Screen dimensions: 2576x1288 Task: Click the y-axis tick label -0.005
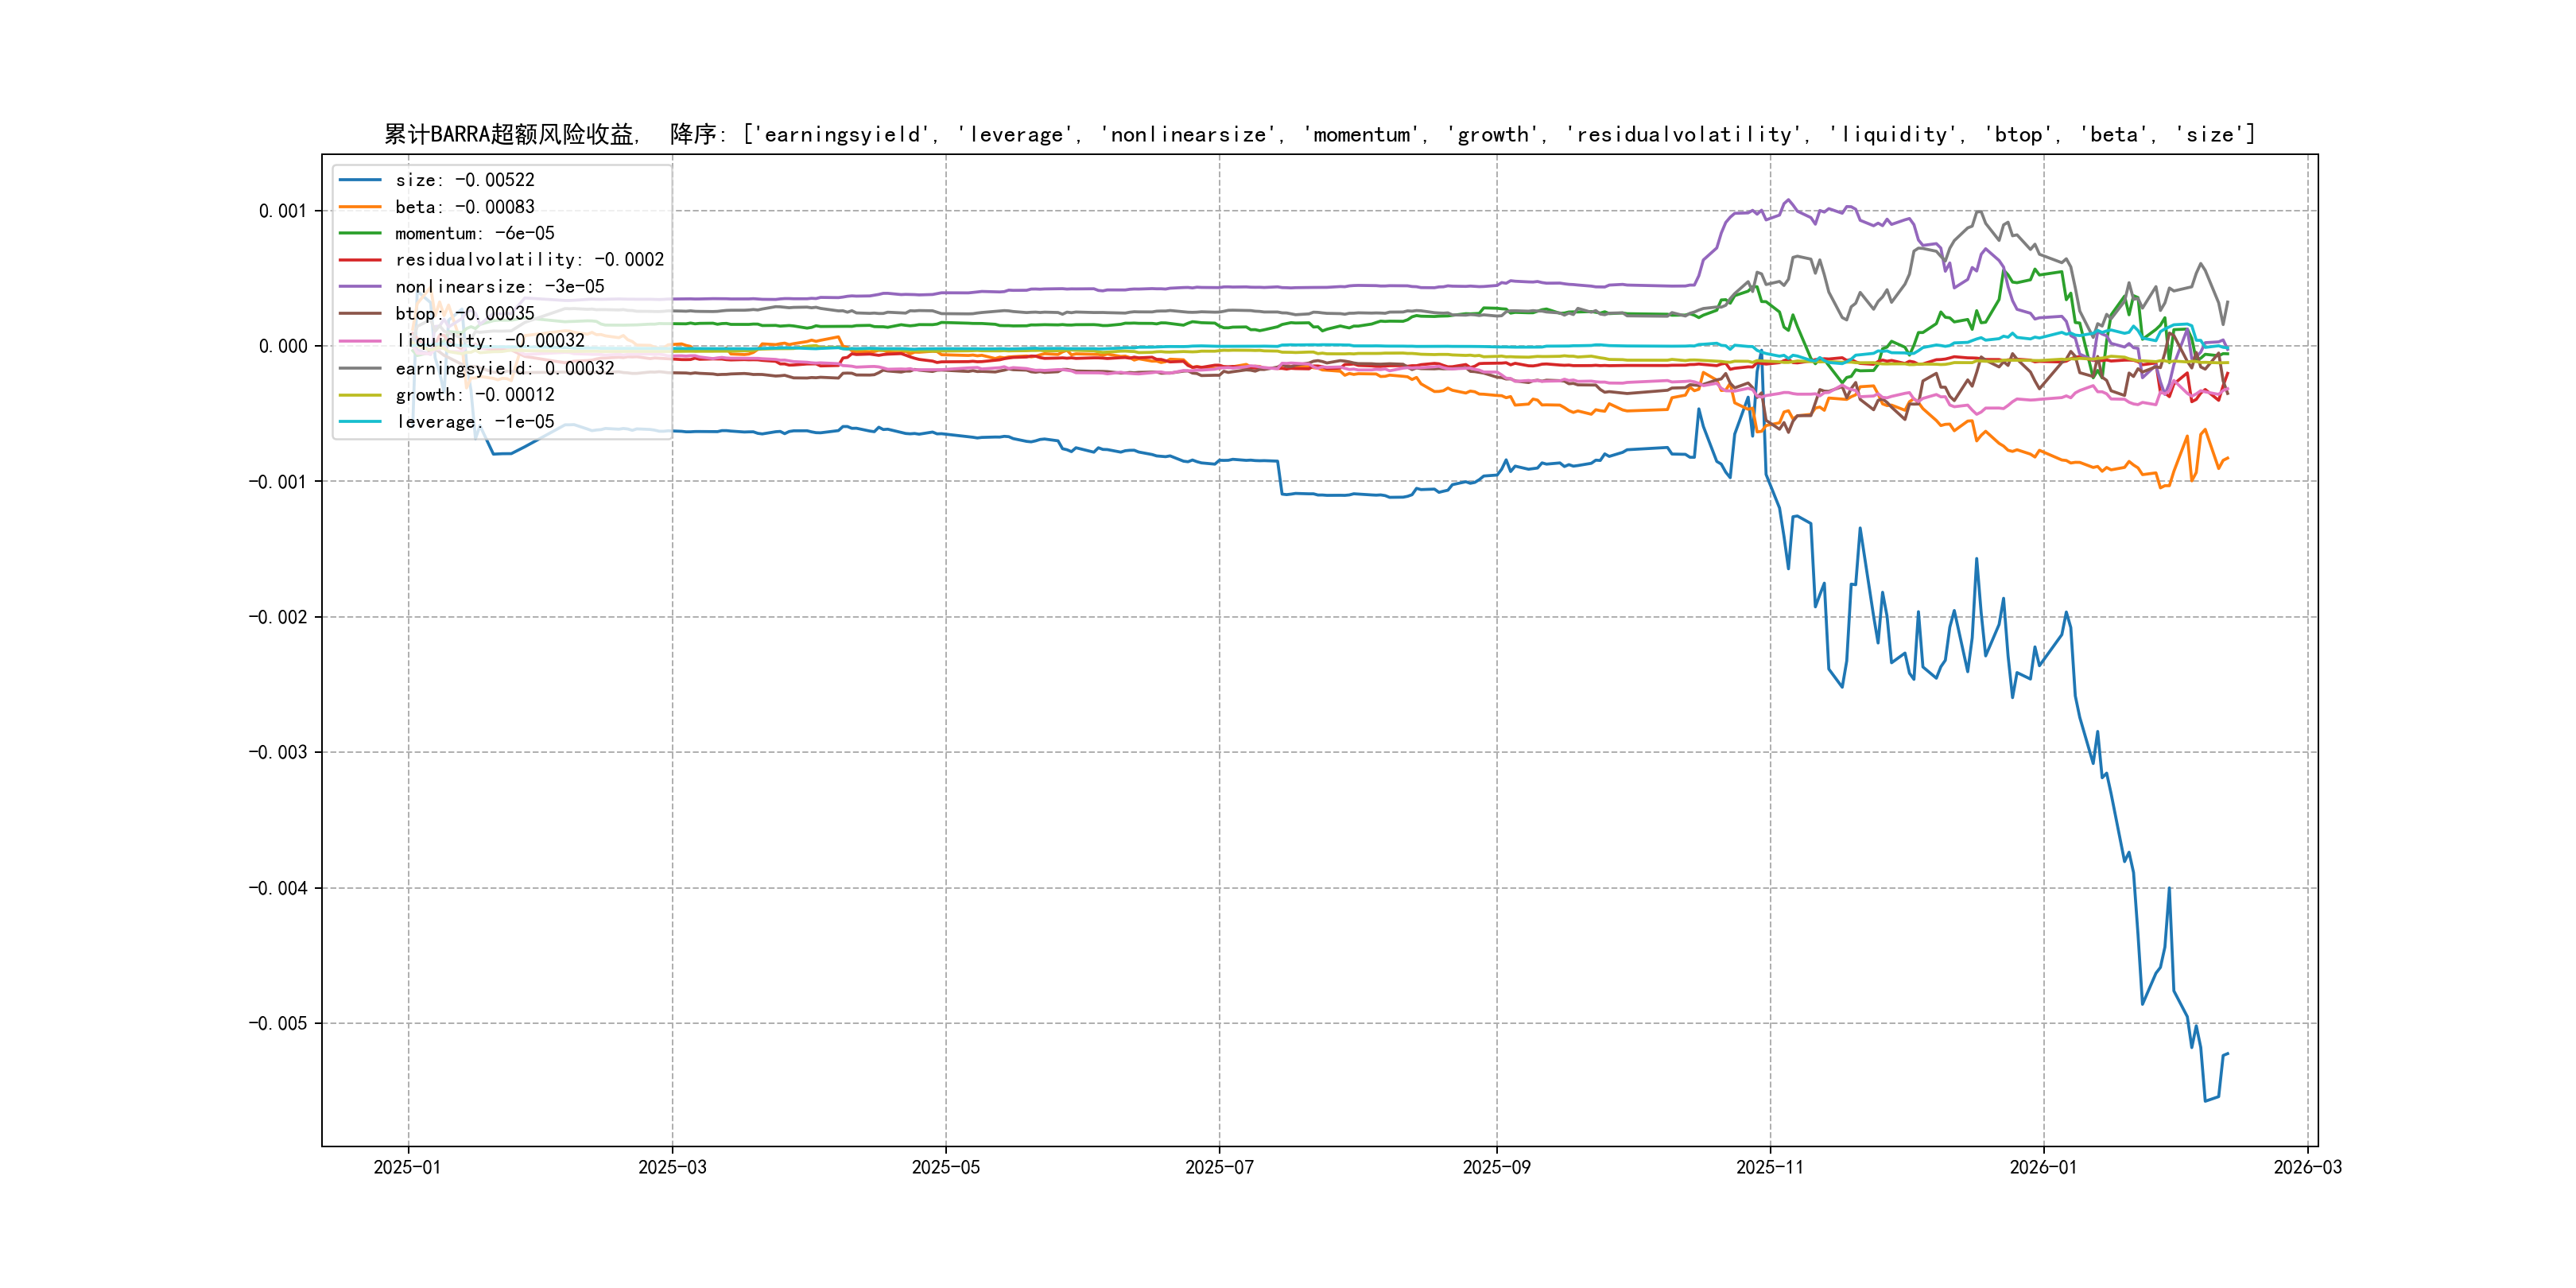coord(278,1023)
